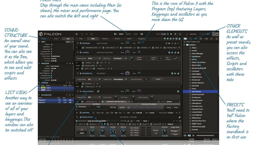Image resolution: width=258 pixels, height=145 pixels.
Task: Click wrench icon in left PROGRAM header
Action: (x=67, y=63)
